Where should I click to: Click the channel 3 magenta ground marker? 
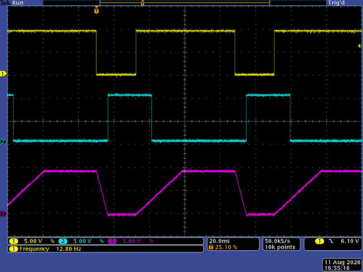[3, 214]
